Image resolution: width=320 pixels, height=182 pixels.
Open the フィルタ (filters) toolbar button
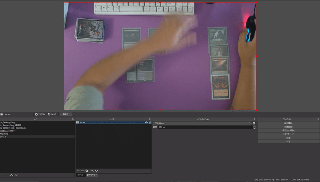click(x=52, y=114)
